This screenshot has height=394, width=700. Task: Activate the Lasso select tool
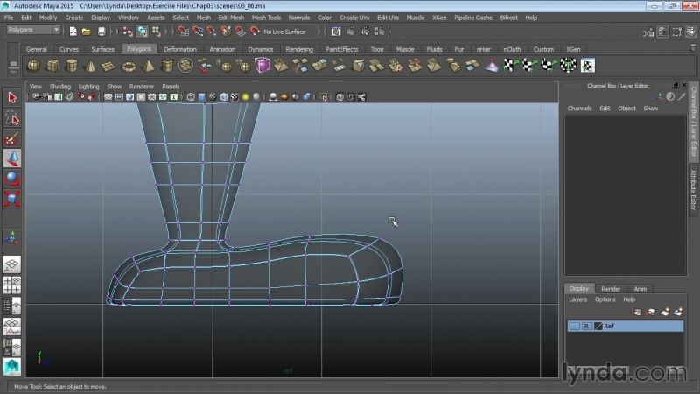12,118
